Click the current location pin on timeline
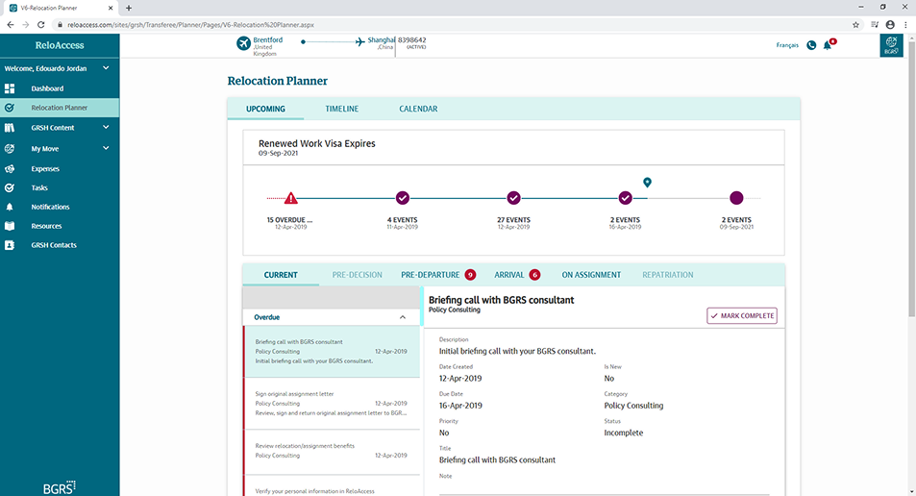Image resolution: width=916 pixels, height=496 pixels. [x=647, y=183]
